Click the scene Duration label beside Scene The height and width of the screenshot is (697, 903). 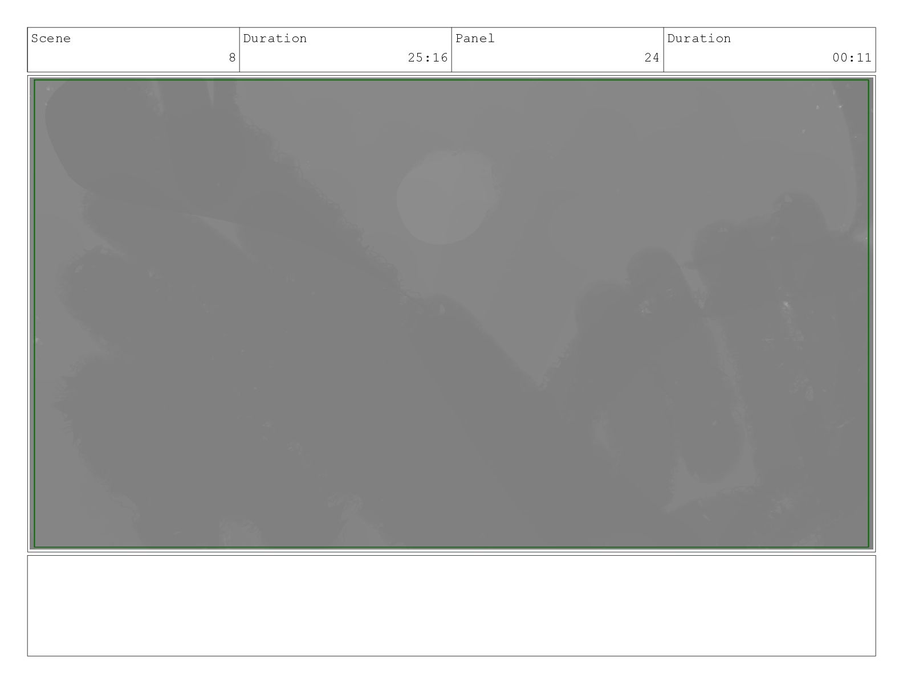point(275,39)
